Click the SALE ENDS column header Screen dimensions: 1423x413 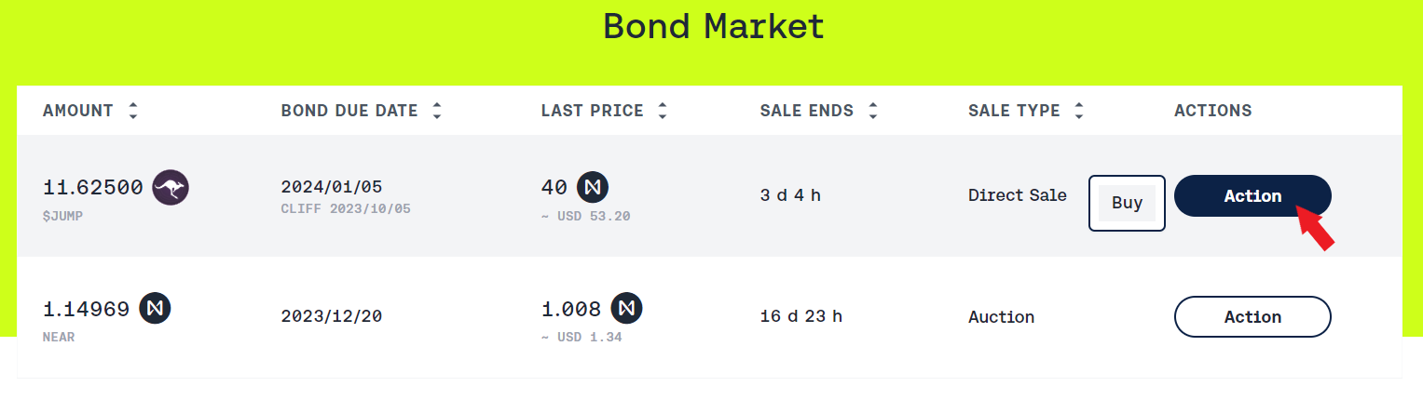[807, 111]
